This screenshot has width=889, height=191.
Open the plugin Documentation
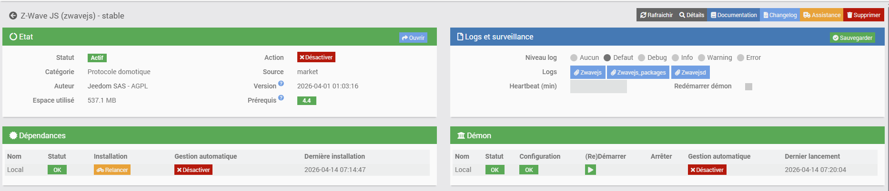pyautogui.click(x=733, y=15)
